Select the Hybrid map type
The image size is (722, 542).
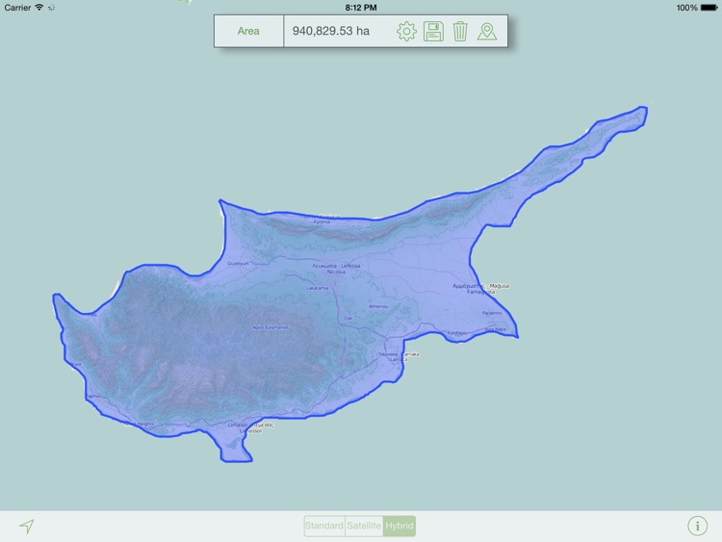point(400,526)
